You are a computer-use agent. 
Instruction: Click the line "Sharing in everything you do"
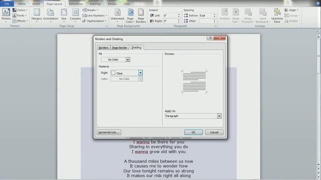pyautogui.click(x=158, y=146)
